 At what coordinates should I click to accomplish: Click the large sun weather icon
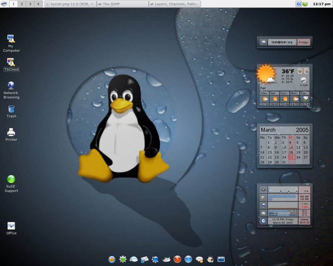[x=266, y=74]
